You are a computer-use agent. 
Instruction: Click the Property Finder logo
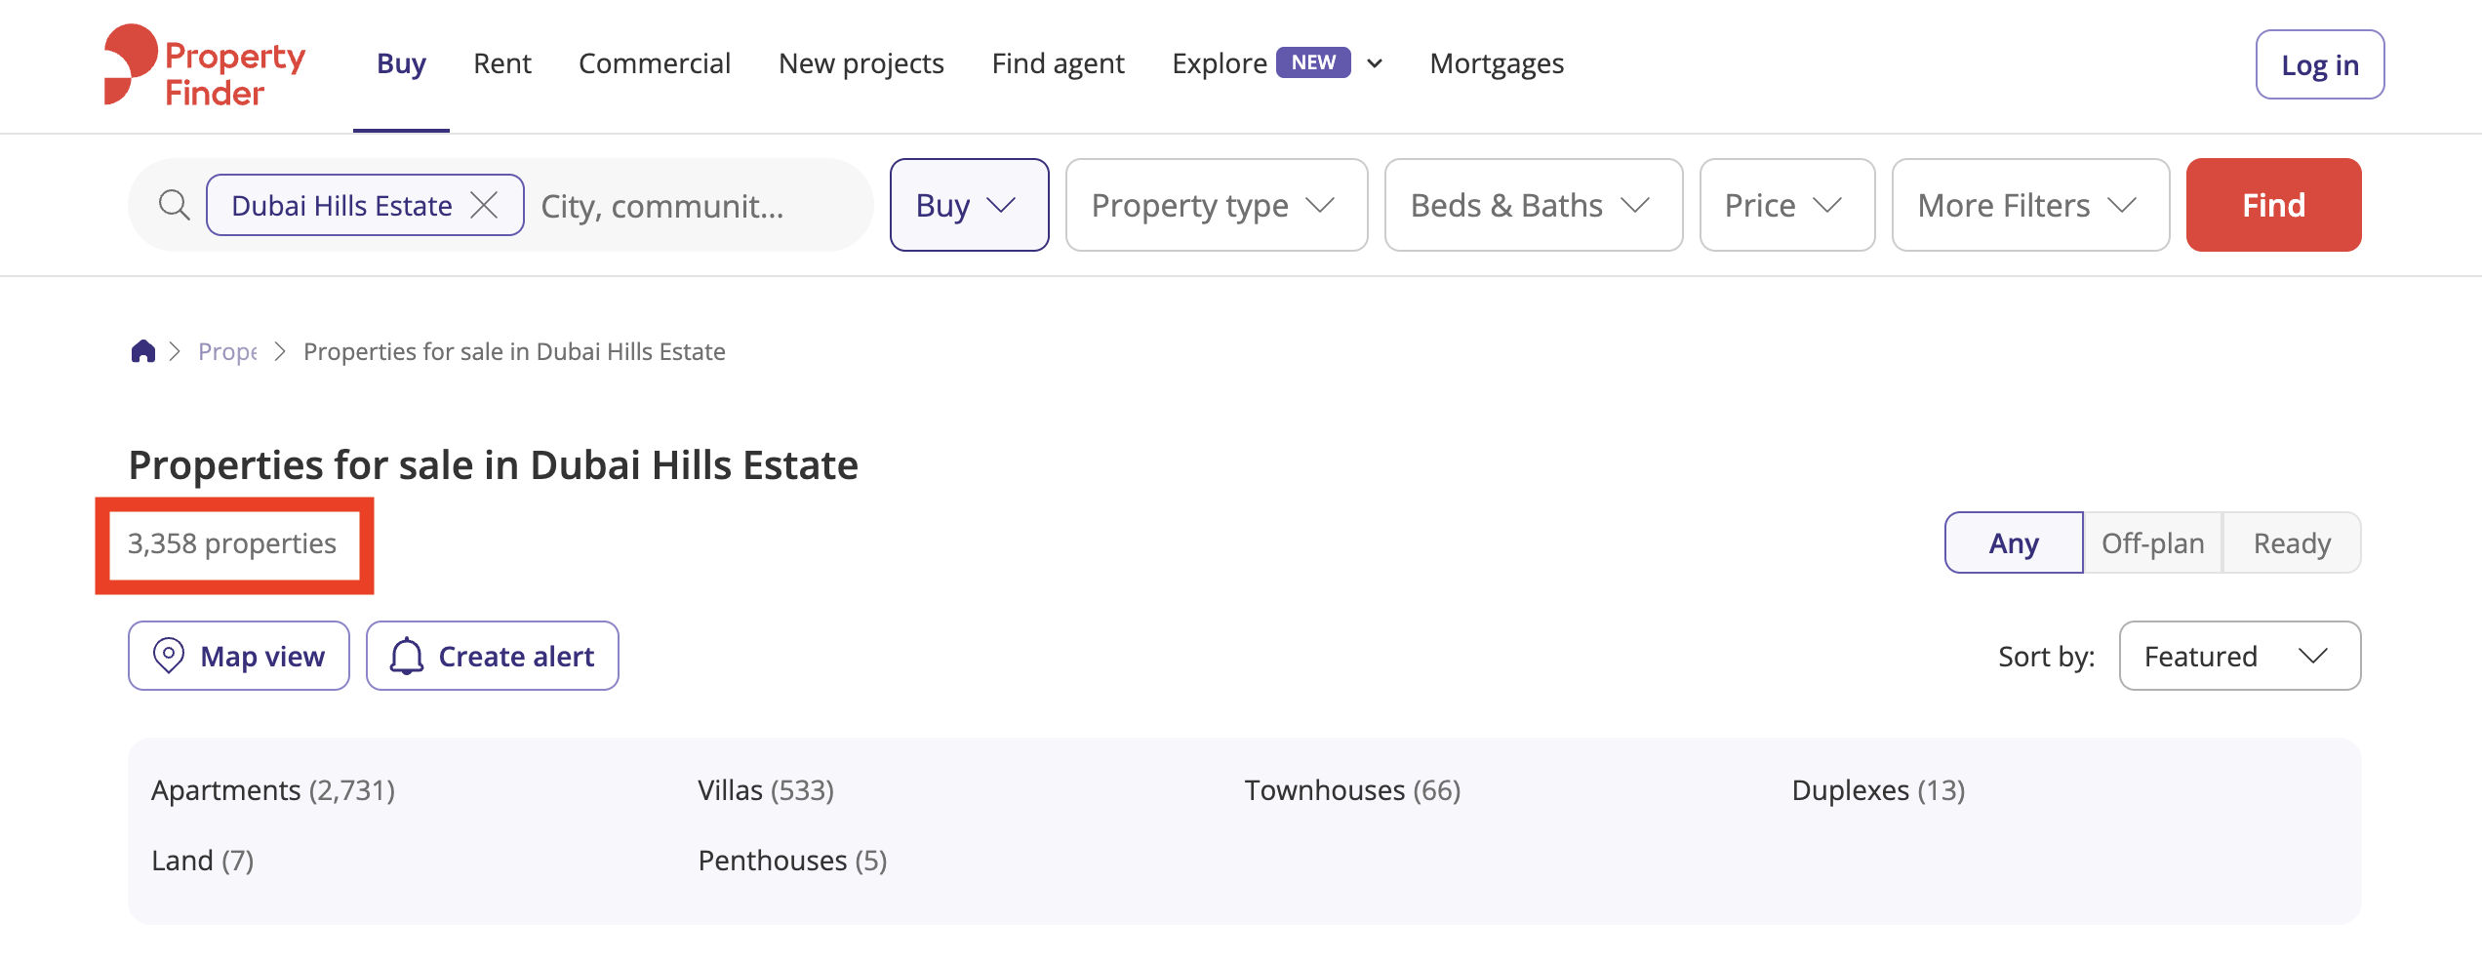pos(205,64)
